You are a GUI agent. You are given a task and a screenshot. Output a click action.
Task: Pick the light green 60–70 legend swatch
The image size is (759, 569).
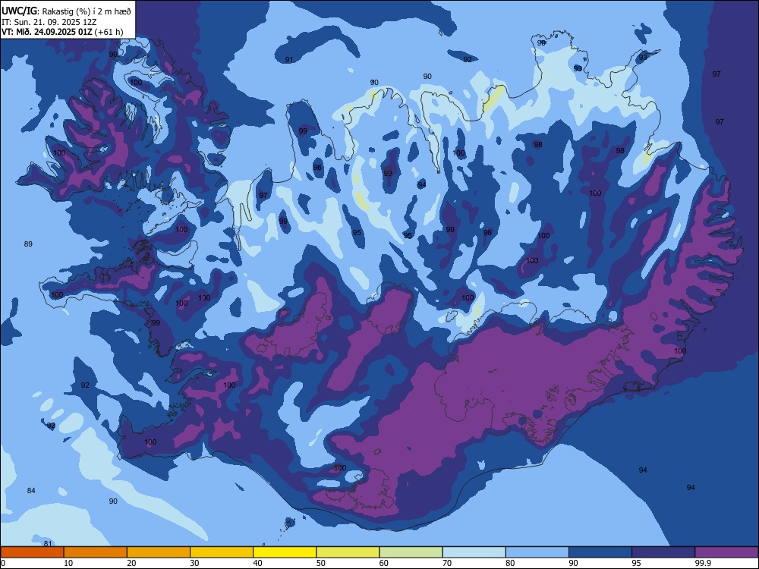point(411,552)
